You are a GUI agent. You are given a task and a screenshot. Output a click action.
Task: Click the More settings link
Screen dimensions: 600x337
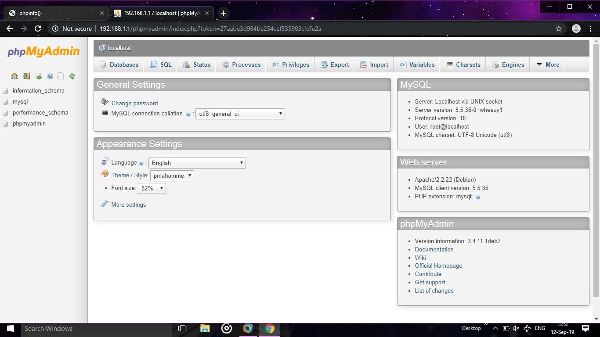129,204
